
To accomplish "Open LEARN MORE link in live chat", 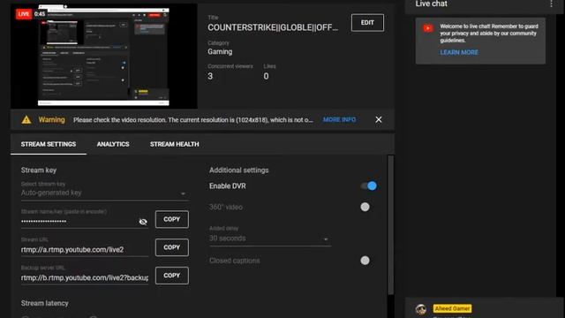I will 459,53.
